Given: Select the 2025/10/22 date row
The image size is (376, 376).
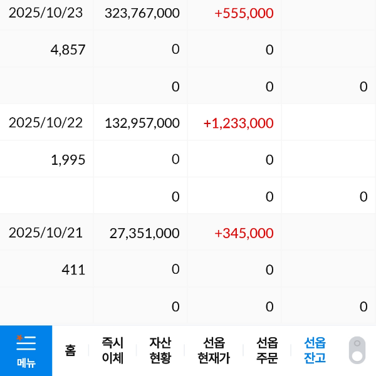Looking at the screenshot, I should click(x=46, y=123).
